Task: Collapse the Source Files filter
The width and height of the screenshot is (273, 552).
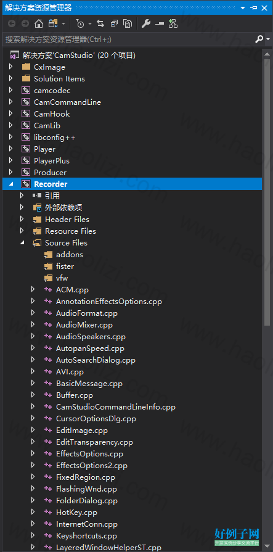Action: point(22,242)
